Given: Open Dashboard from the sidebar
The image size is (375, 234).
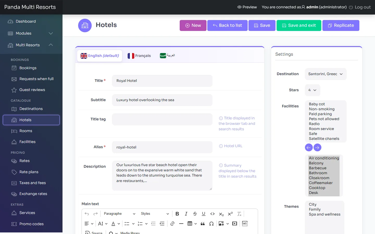Looking at the screenshot, I should pyautogui.click(x=31, y=21).
